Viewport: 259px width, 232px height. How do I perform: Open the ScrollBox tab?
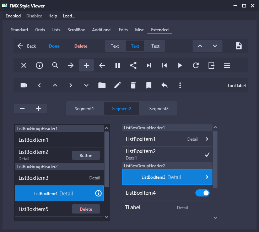[x=76, y=30]
